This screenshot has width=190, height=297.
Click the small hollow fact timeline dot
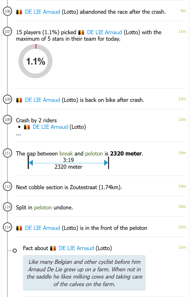pos(15,251)
